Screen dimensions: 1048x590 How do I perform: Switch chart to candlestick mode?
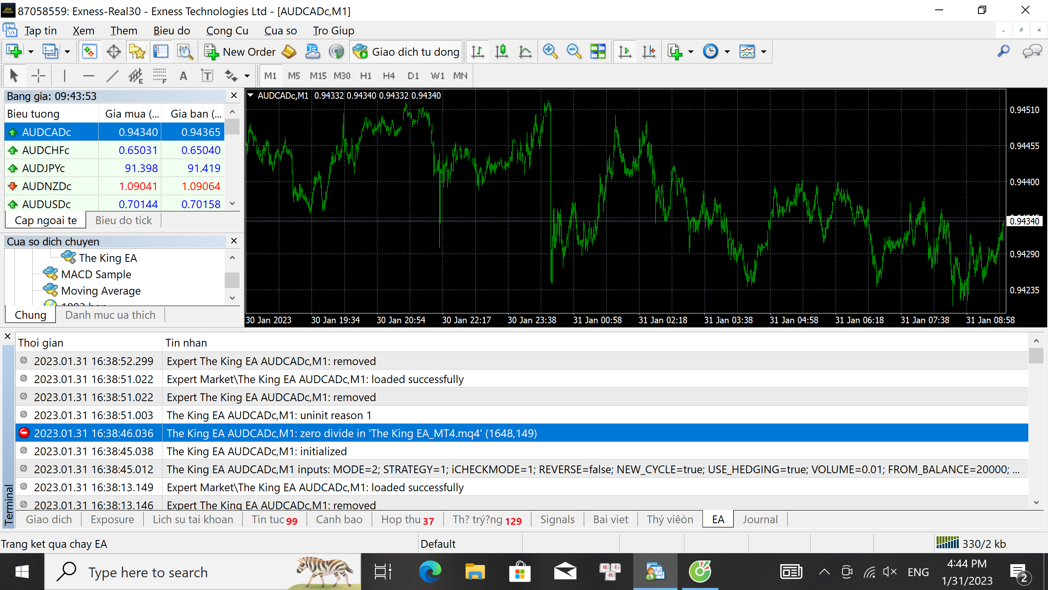501,52
